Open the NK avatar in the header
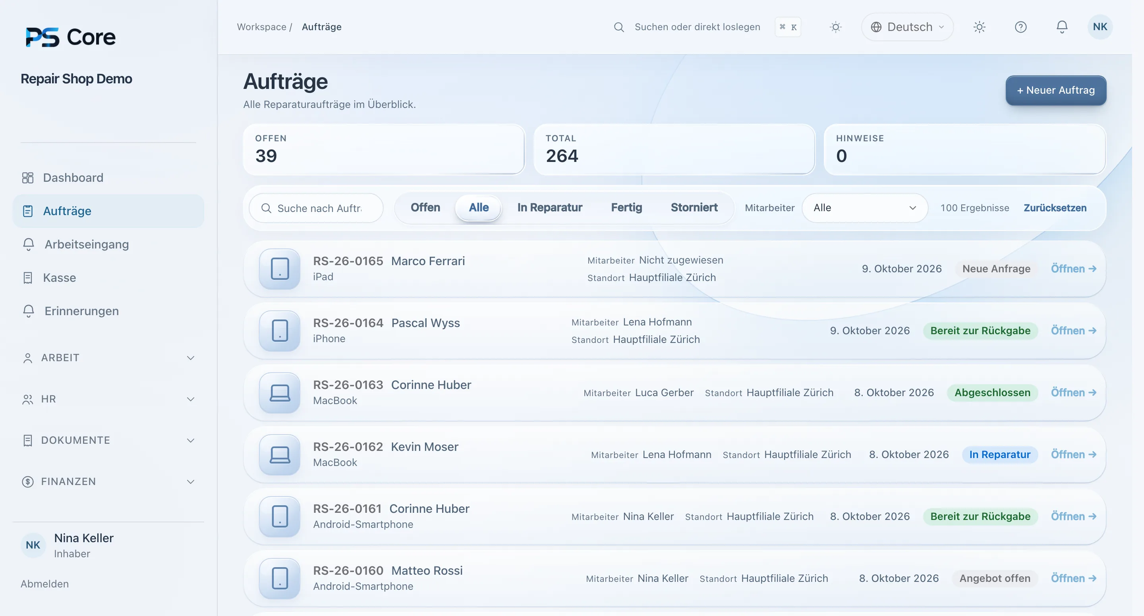The image size is (1144, 616). pos(1100,27)
